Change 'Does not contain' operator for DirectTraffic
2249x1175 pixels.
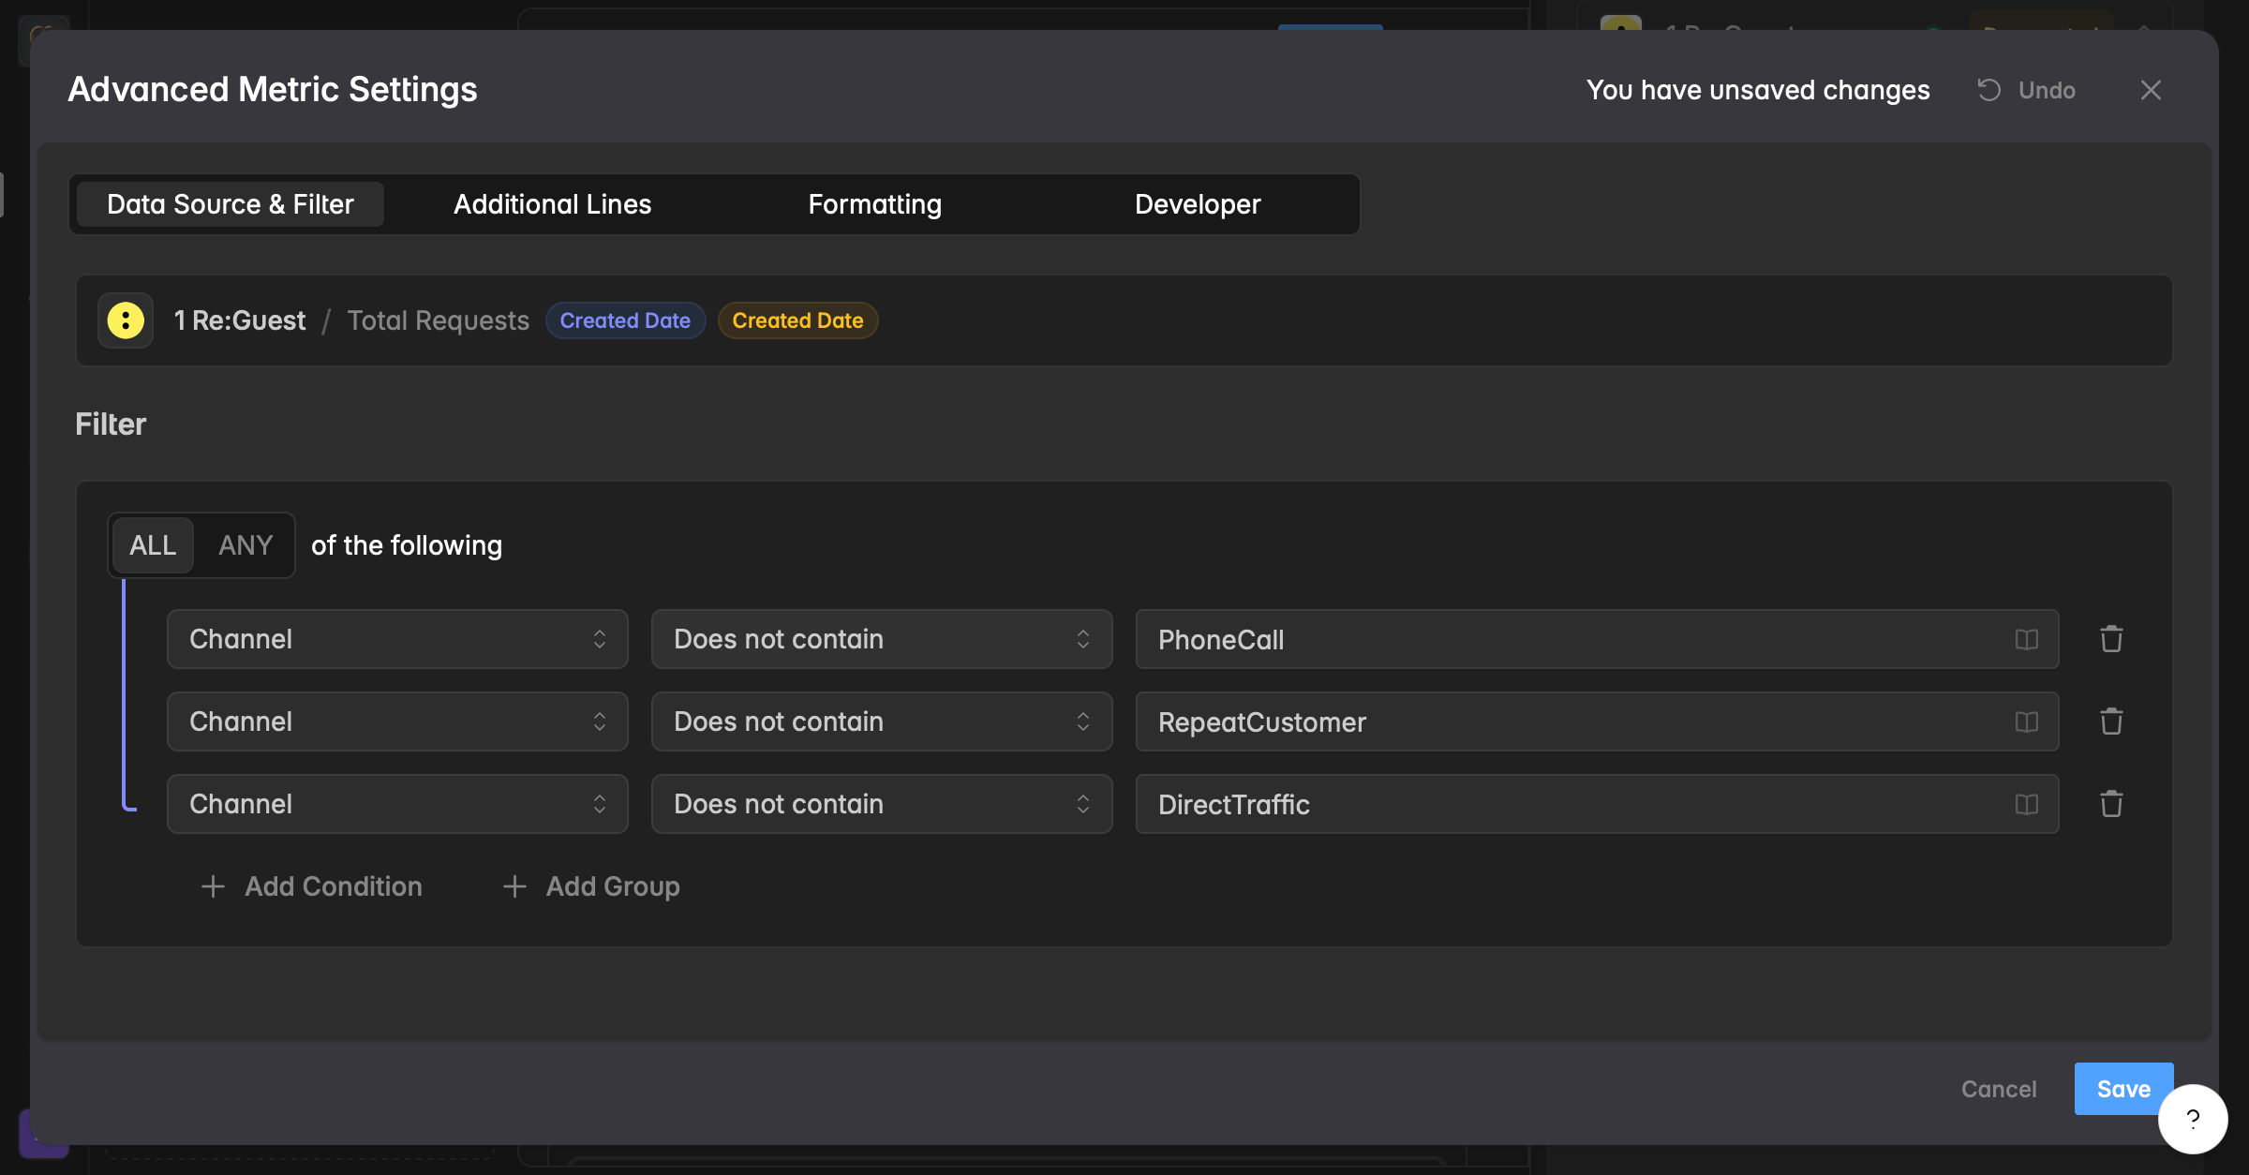click(882, 804)
